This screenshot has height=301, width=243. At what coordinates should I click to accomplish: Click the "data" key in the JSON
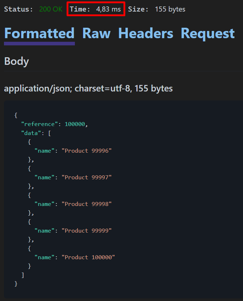(31, 133)
